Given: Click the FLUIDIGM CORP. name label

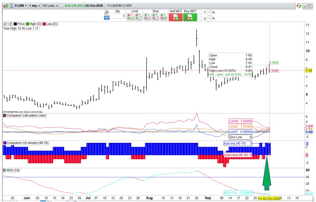Looking at the screenshot, I should tap(120, 6).
